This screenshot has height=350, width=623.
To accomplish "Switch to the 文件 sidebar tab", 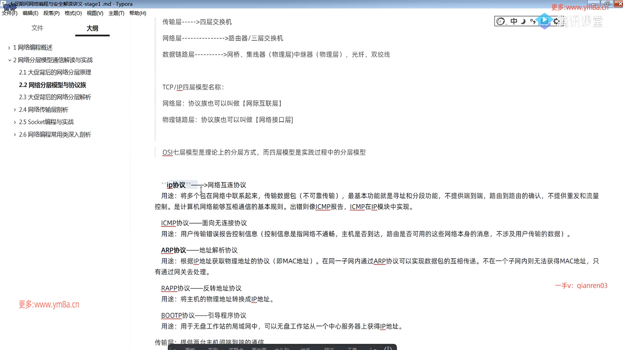I will (x=37, y=28).
